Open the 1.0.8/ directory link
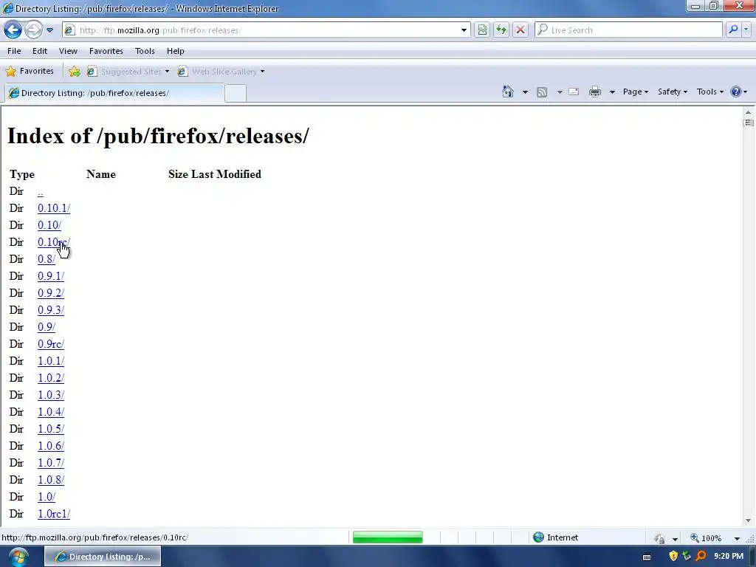This screenshot has width=756, height=567. coord(51,480)
